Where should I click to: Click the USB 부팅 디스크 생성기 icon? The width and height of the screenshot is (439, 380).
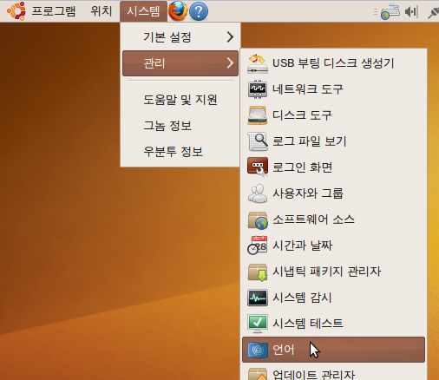258,63
